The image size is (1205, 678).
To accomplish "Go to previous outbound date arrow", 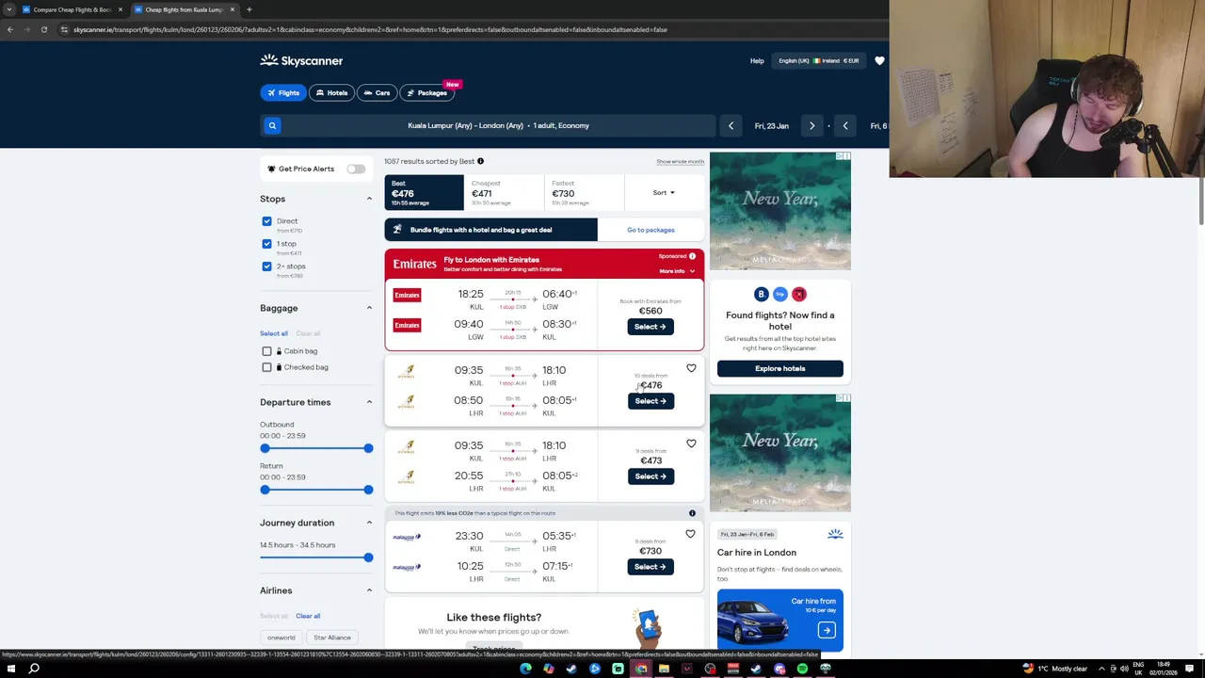I will [731, 125].
